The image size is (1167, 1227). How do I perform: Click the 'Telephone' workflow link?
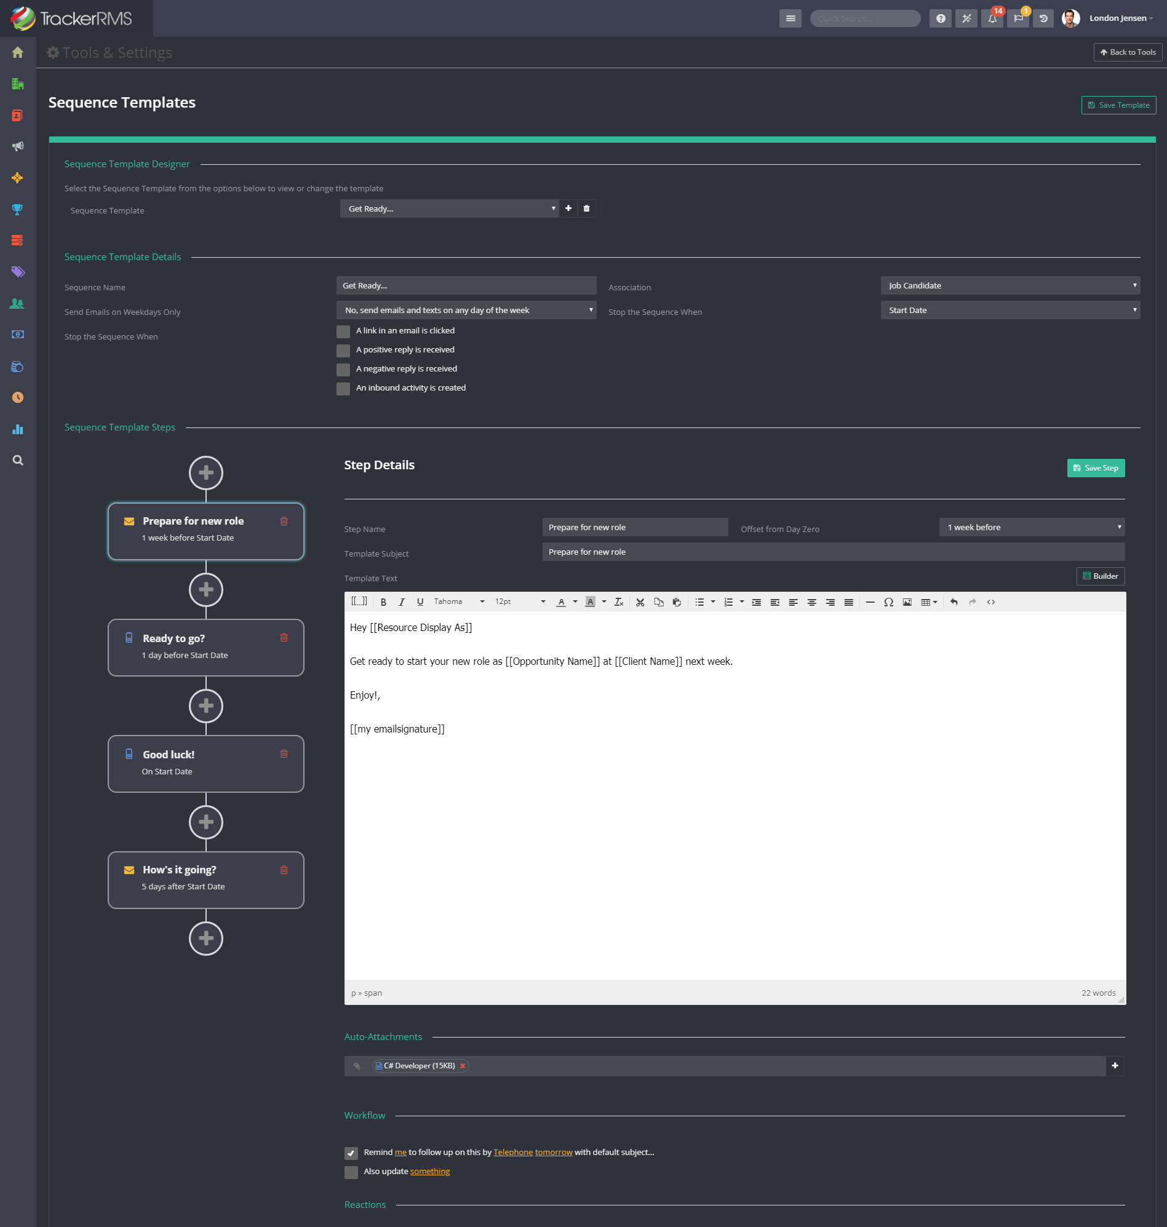[513, 1153]
